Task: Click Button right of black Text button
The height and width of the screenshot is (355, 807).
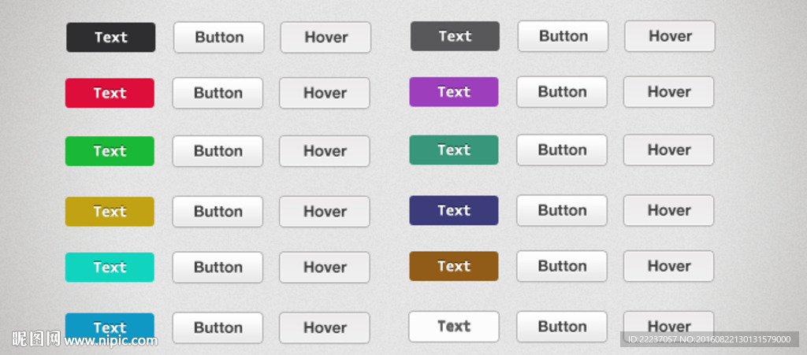Action: click(219, 37)
